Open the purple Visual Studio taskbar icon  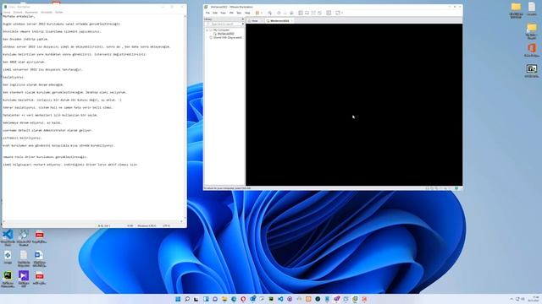(x=336, y=299)
